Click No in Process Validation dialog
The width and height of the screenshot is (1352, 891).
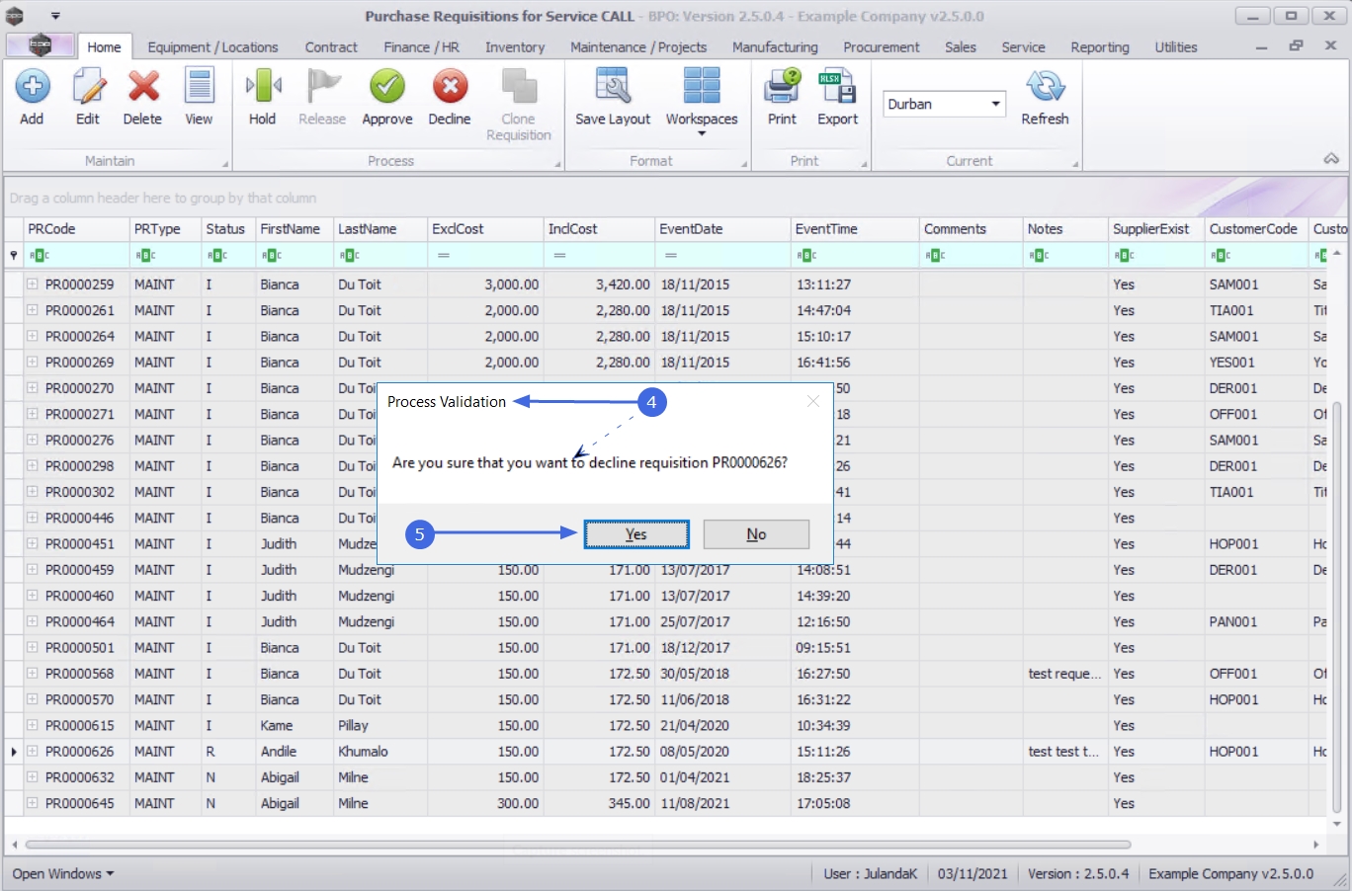tap(756, 534)
